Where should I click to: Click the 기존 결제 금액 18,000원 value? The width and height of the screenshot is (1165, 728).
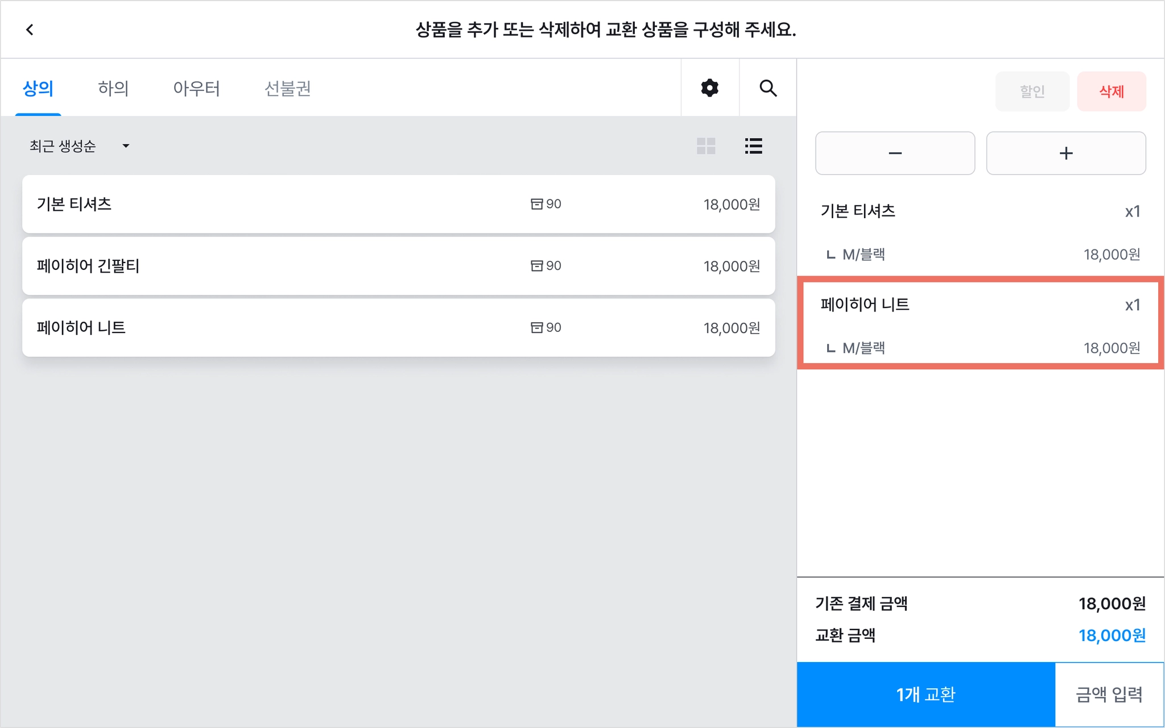point(1112,604)
